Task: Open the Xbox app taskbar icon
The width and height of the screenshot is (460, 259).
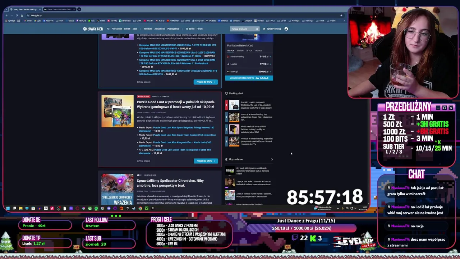Action: (x=90, y=208)
